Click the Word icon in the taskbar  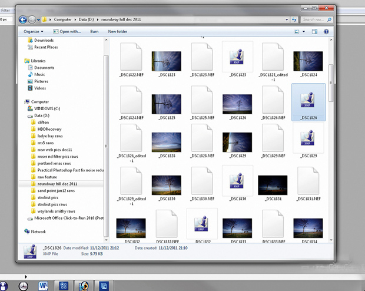tap(42, 286)
